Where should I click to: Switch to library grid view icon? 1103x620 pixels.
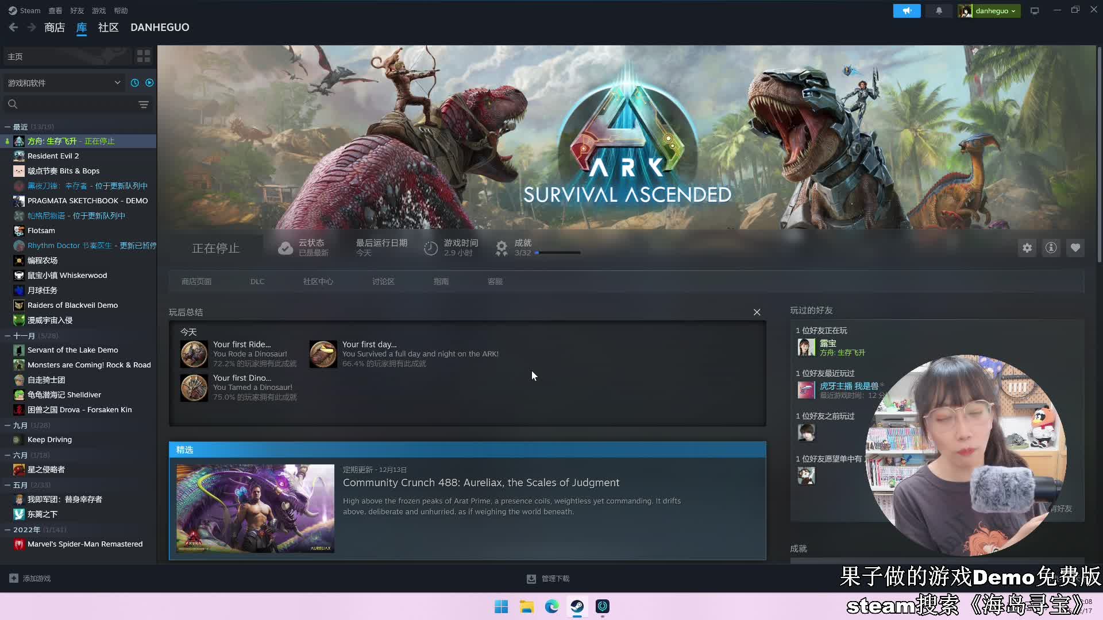pos(144,56)
